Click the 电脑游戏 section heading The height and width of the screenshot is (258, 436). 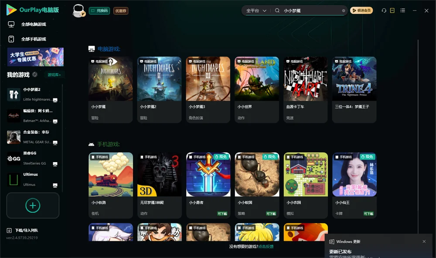(109, 49)
